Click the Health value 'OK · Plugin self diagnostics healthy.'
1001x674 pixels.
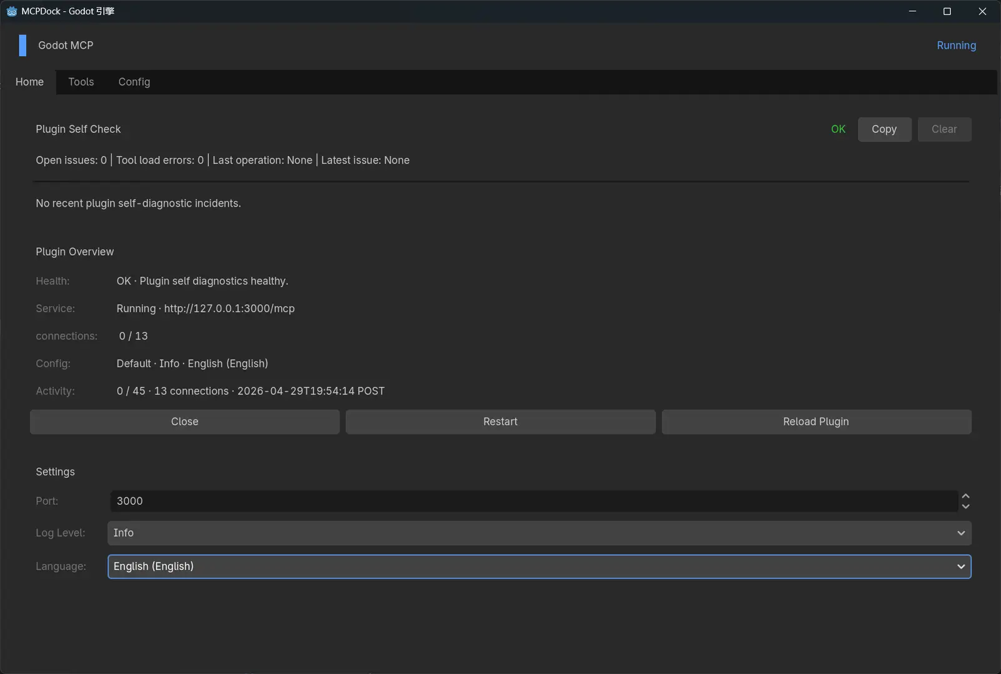(x=202, y=281)
